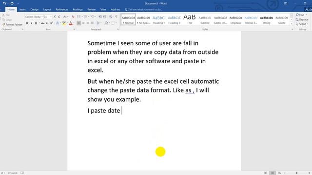
Task: Open the Font dialog launcher
Action: pyautogui.click(x=74, y=29)
